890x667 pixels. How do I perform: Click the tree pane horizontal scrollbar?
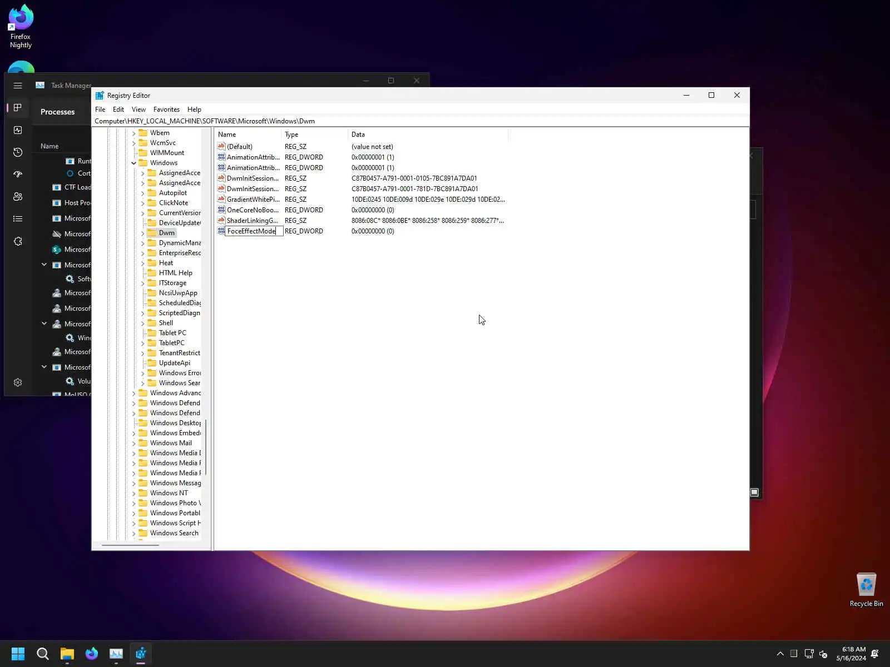point(131,545)
